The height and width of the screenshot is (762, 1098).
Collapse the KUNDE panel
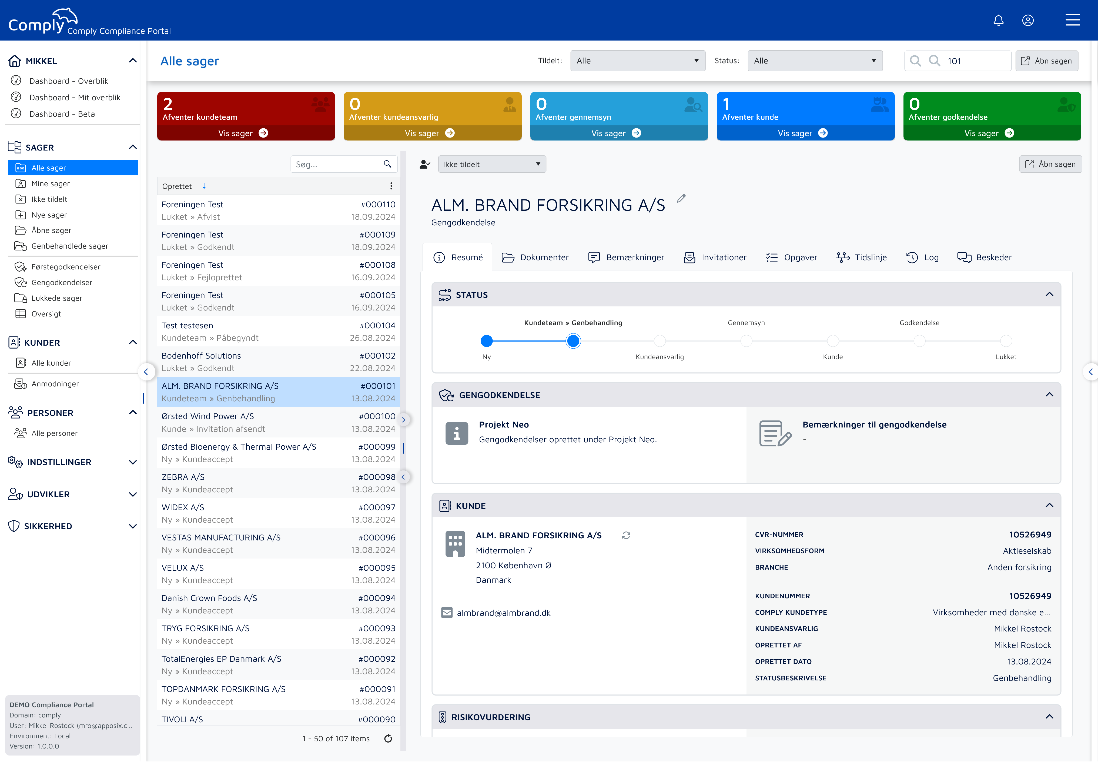pyautogui.click(x=1049, y=506)
